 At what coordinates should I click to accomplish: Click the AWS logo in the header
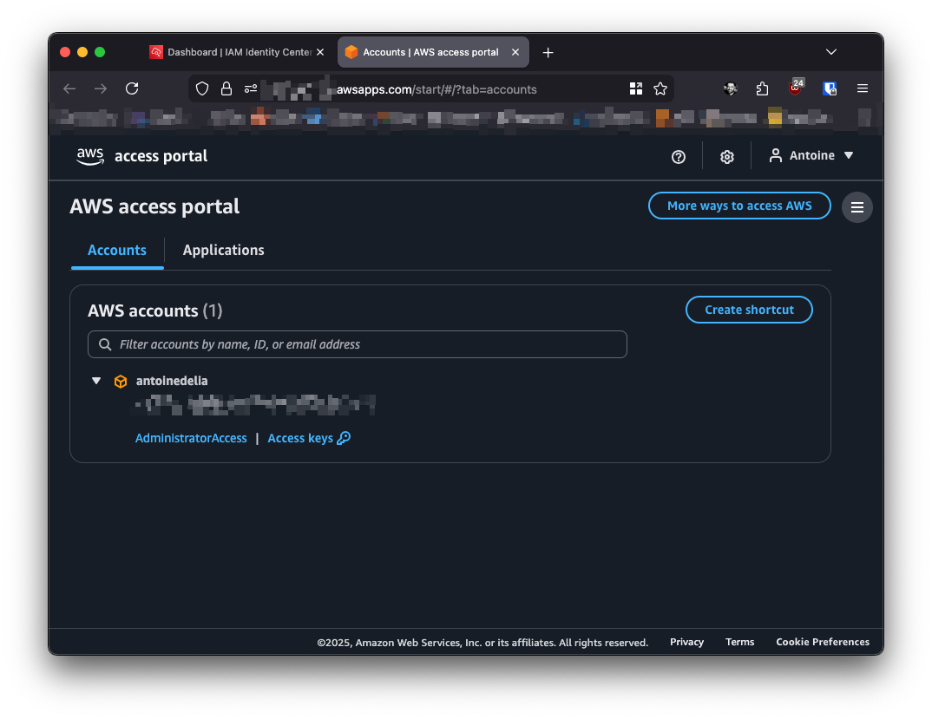click(x=89, y=156)
